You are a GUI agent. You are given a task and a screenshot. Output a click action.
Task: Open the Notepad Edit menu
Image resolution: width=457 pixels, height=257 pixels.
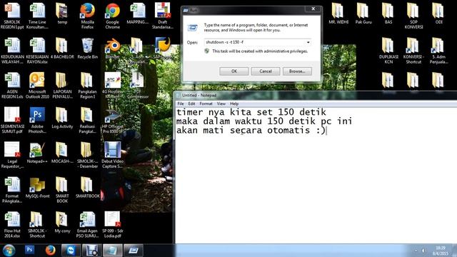191,104
